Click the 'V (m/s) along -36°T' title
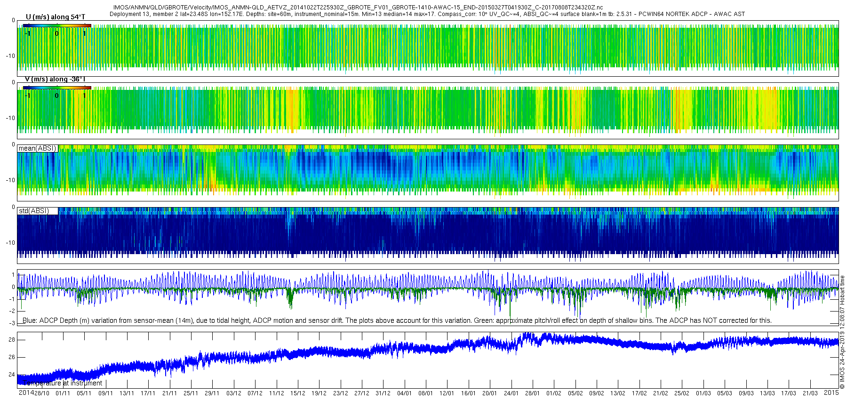 (x=55, y=80)
